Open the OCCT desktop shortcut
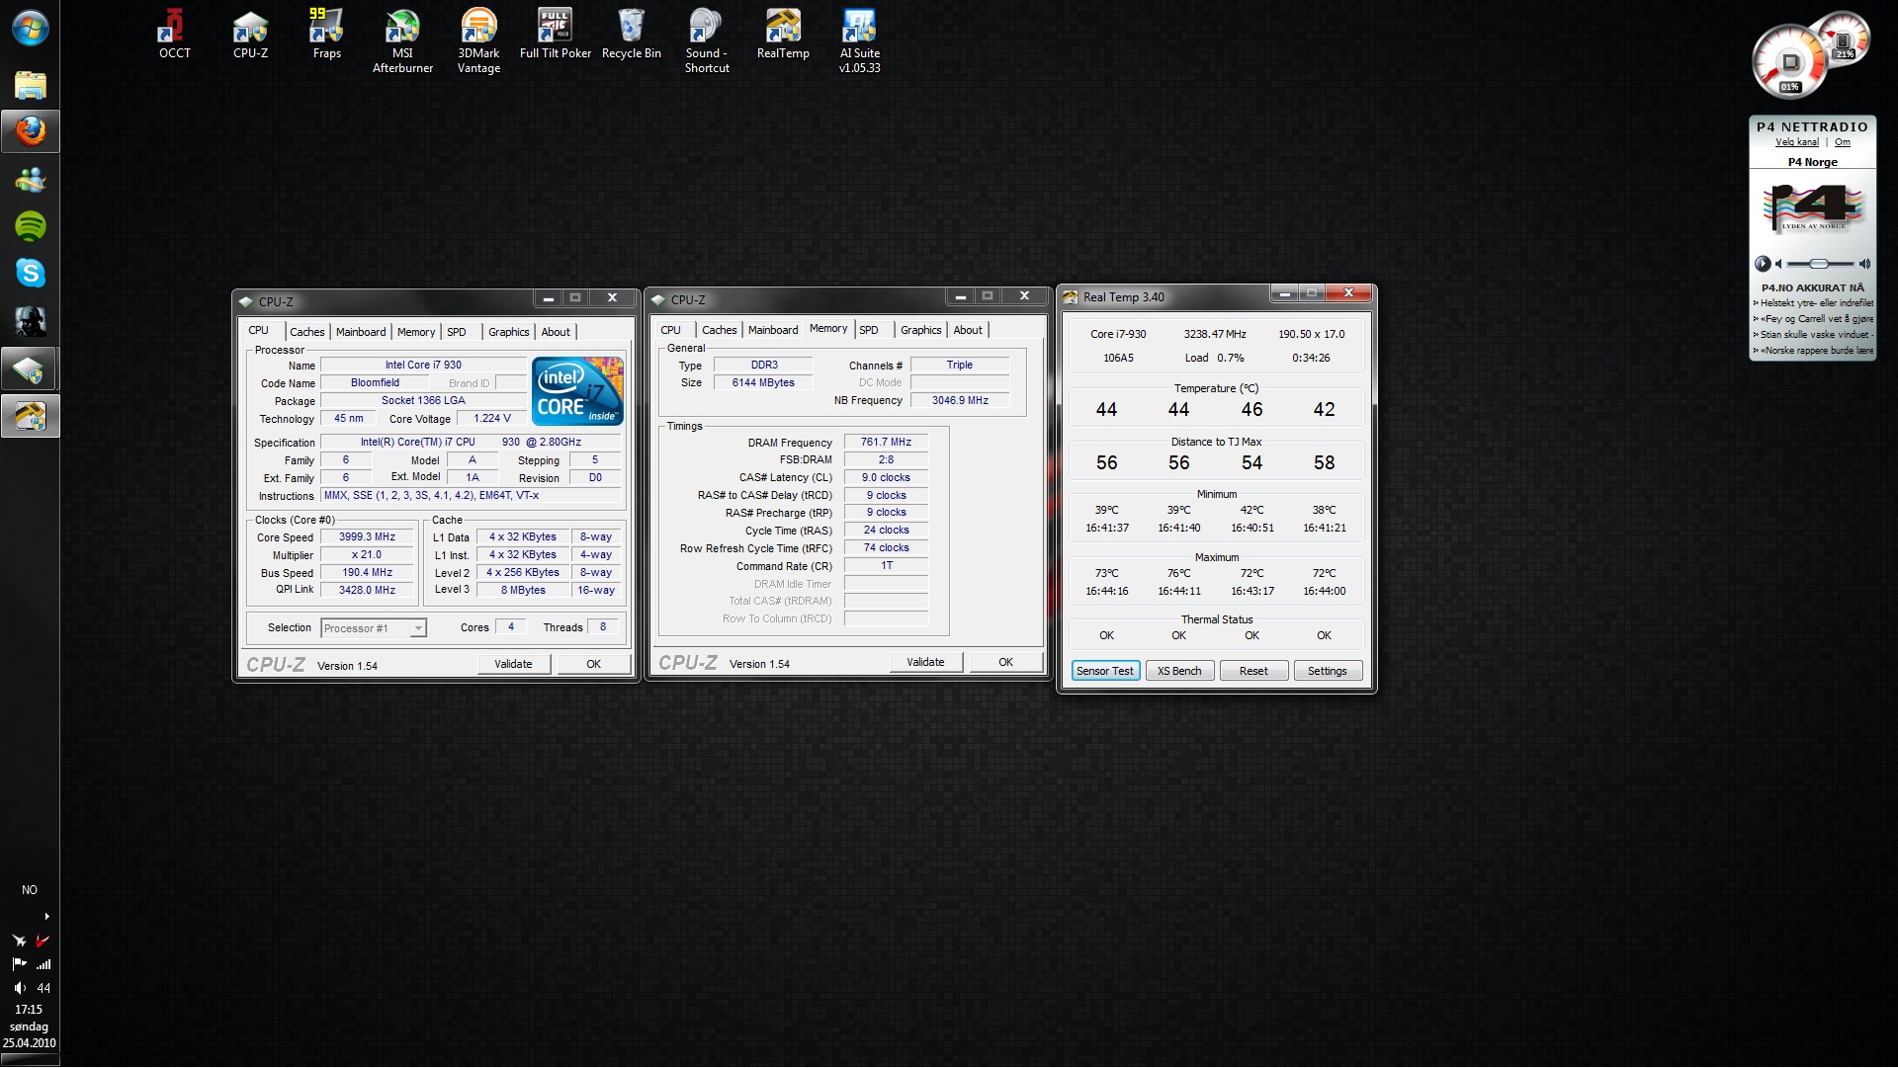1898x1068 pixels. 174,35
